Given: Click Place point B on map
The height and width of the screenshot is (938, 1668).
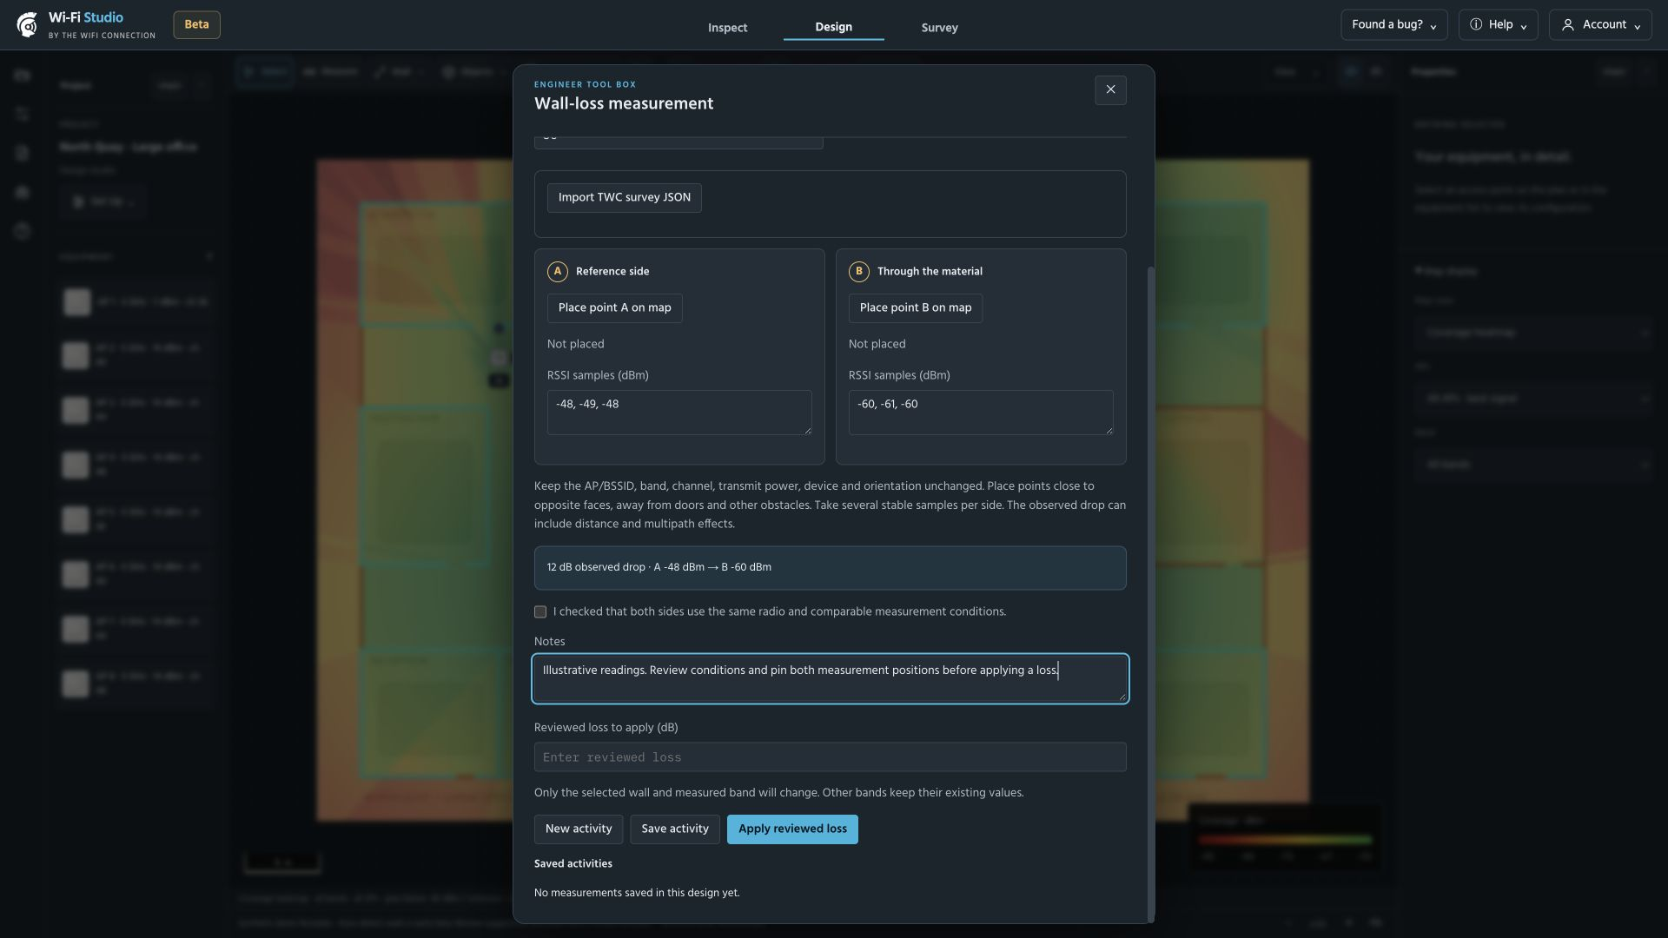Looking at the screenshot, I should coord(915,308).
